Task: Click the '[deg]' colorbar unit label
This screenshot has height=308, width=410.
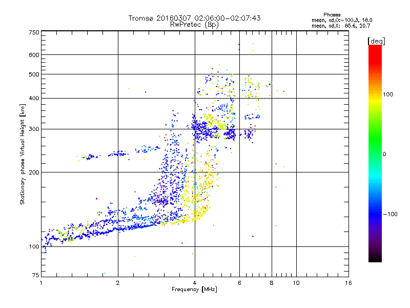Action: [376, 41]
